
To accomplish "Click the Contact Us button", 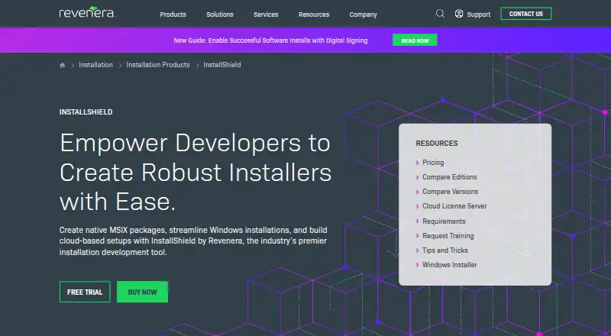I will click(x=525, y=14).
